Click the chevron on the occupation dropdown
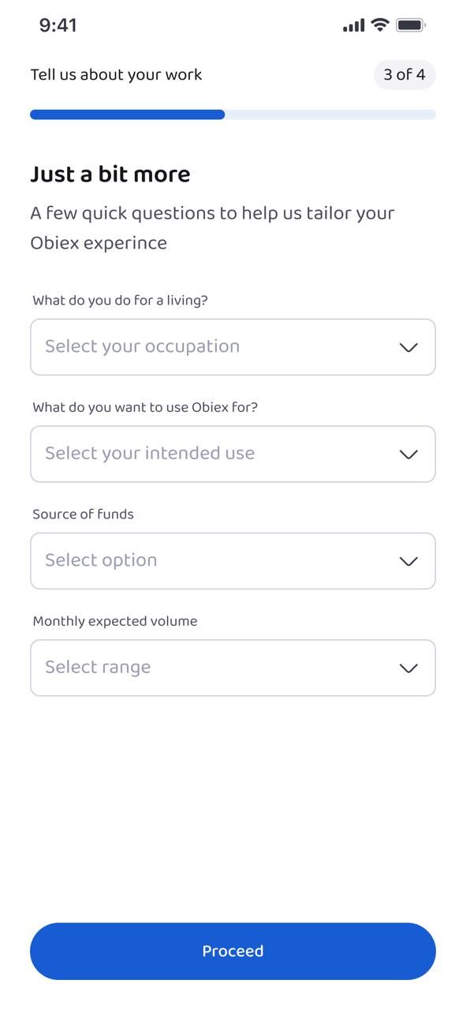 pyautogui.click(x=408, y=347)
